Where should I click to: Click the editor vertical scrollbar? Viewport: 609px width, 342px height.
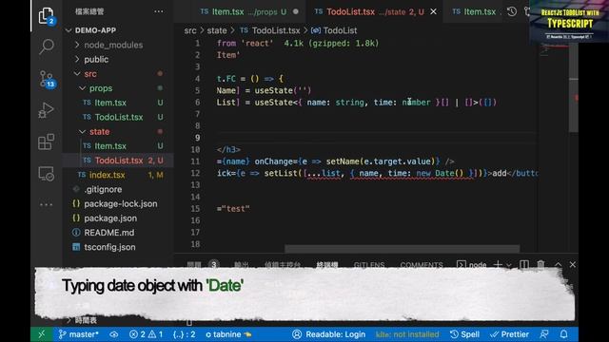(573, 87)
